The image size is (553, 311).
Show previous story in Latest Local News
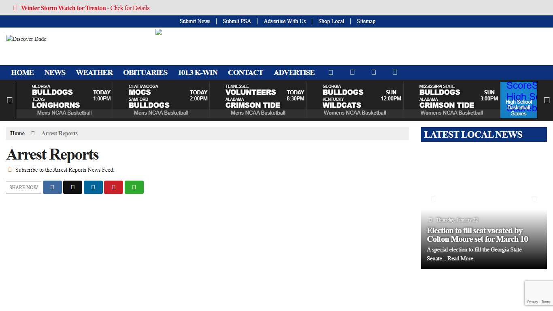point(434,198)
